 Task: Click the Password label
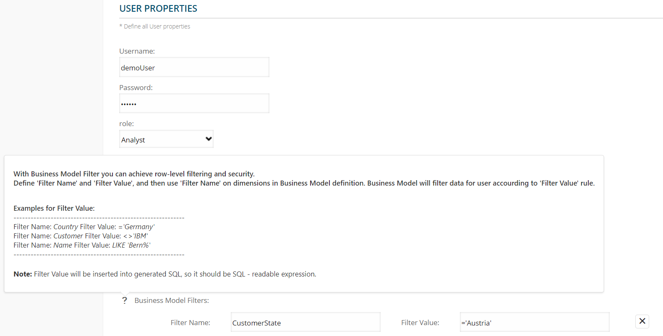[136, 88]
